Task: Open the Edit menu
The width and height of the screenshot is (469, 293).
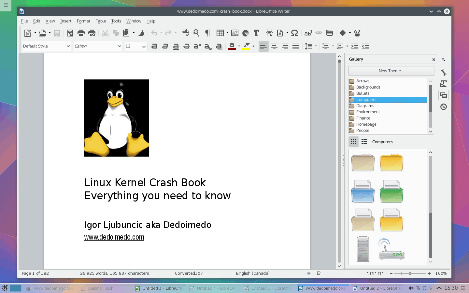Action: pyautogui.click(x=36, y=21)
